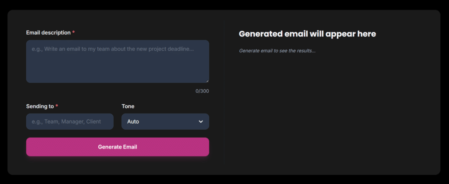Click 'Generate email to see the results' text
Screen dimensions: 449x184
point(277,51)
